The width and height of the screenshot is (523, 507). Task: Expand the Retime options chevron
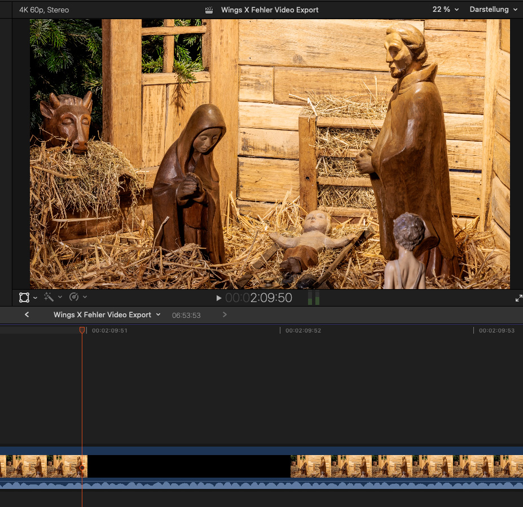pos(85,298)
